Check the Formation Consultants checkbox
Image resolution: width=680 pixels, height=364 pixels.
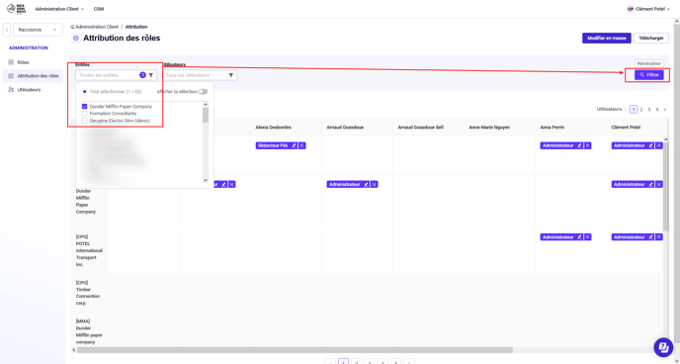[85, 113]
